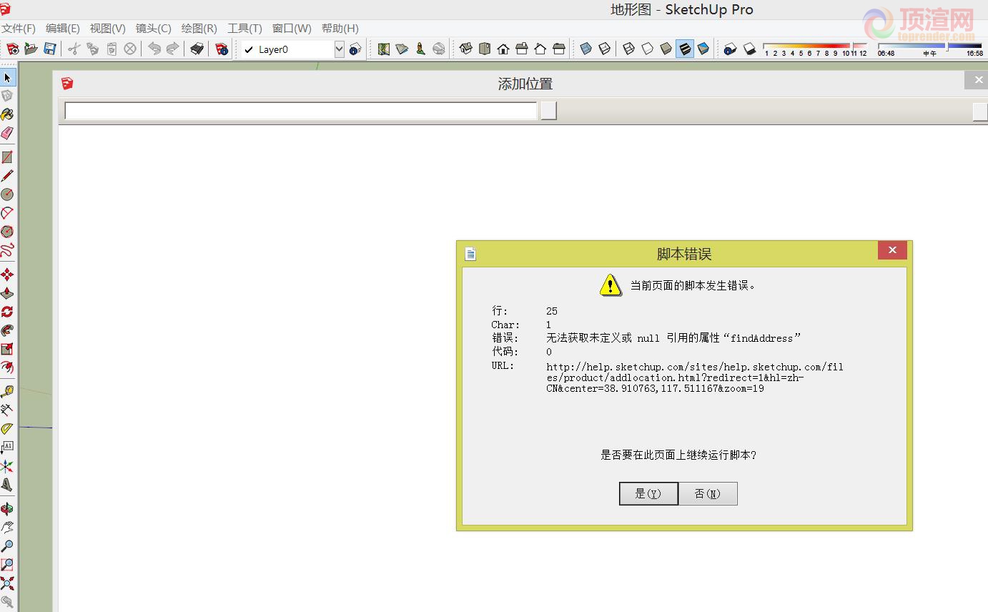Select the Move tool
The width and height of the screenshot is (988, 612).
click(x=7, y=275)
